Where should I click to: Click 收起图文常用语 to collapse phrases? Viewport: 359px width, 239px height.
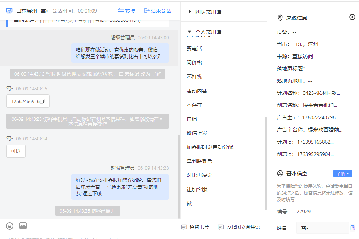[239, 227]
